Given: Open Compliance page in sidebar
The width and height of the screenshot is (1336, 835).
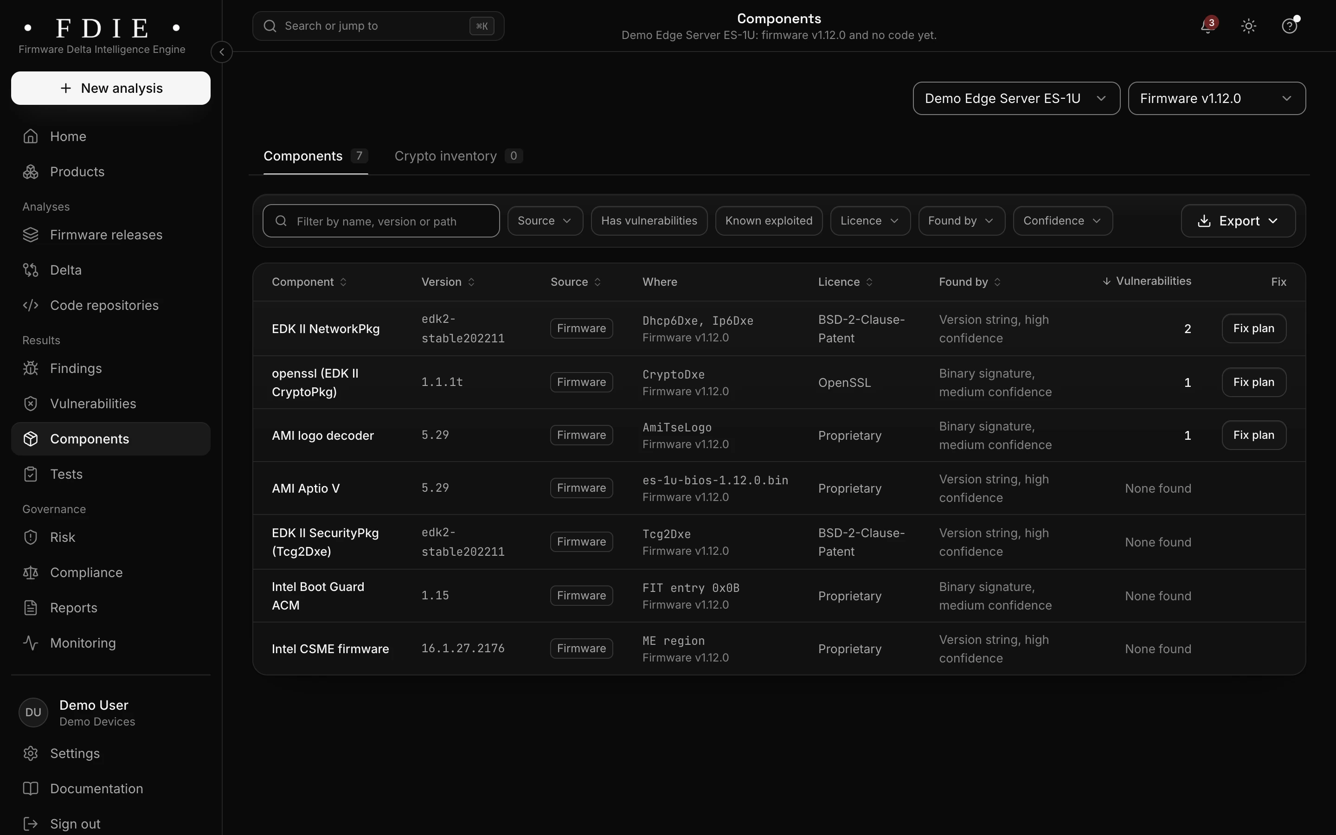Looking at the screenshot, I should click(110, 573).
